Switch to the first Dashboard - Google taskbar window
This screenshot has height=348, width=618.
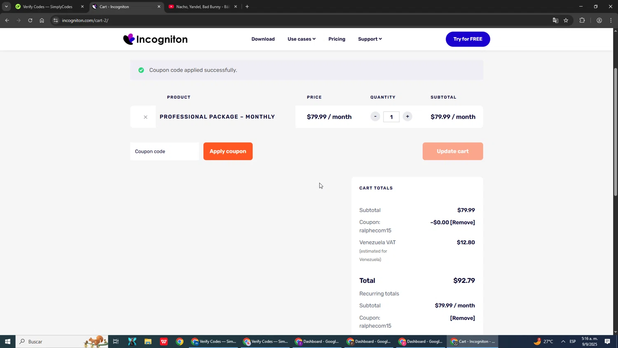coord(318,341)
